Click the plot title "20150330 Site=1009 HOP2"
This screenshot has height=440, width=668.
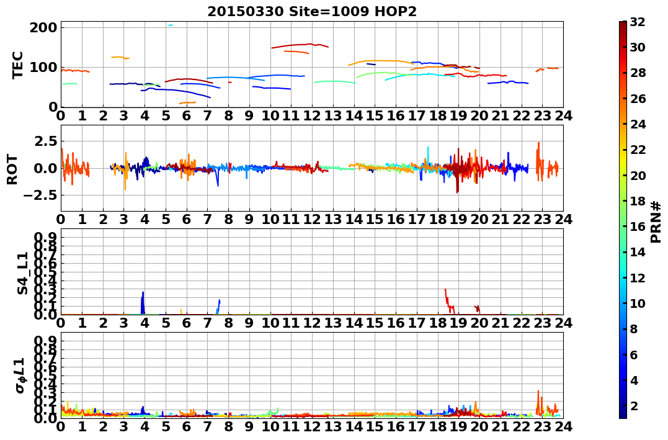(x=312, y=12)
